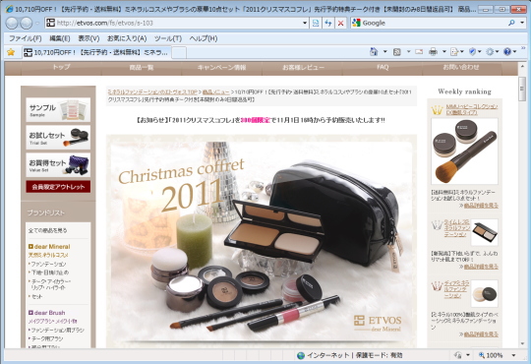
Task: Click the second-ranked compact foundation thumbnail
Action: click(484, 232)
